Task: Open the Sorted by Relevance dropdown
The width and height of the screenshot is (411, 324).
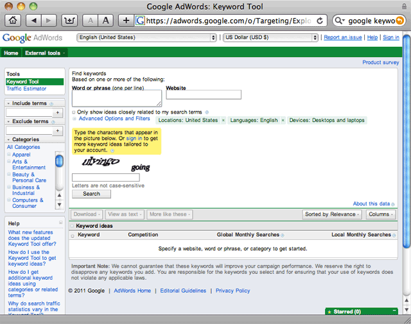Action: (332, 214)
